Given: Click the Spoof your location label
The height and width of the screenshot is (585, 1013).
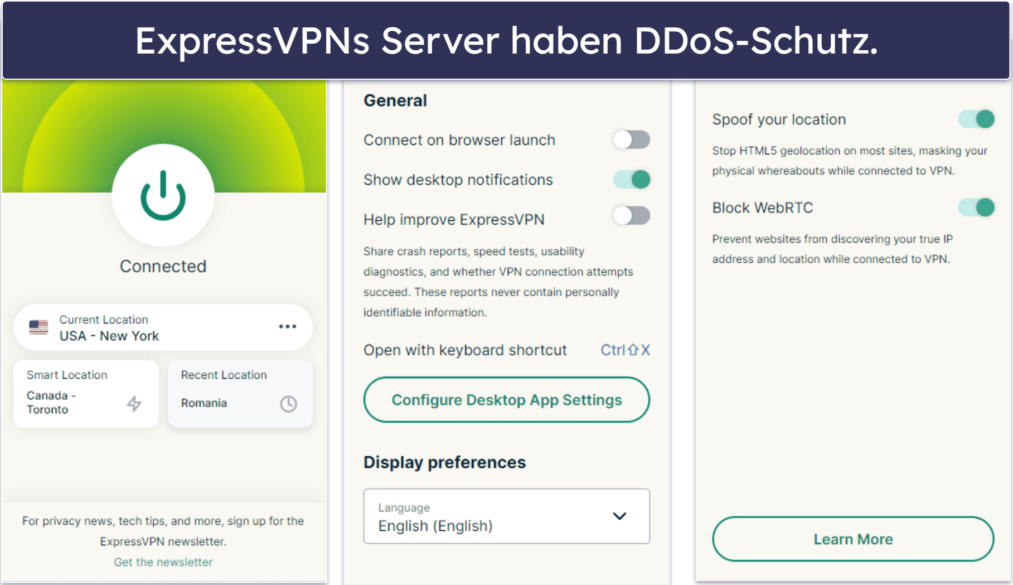Looking at the screenshot, I should click(x=779, y=119).
